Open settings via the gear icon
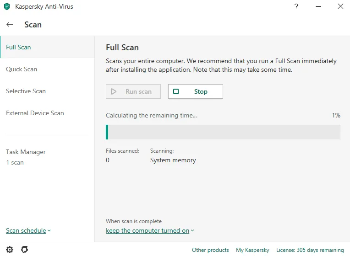This screenshot has height=256, width=350. click(x=10, y=250)
